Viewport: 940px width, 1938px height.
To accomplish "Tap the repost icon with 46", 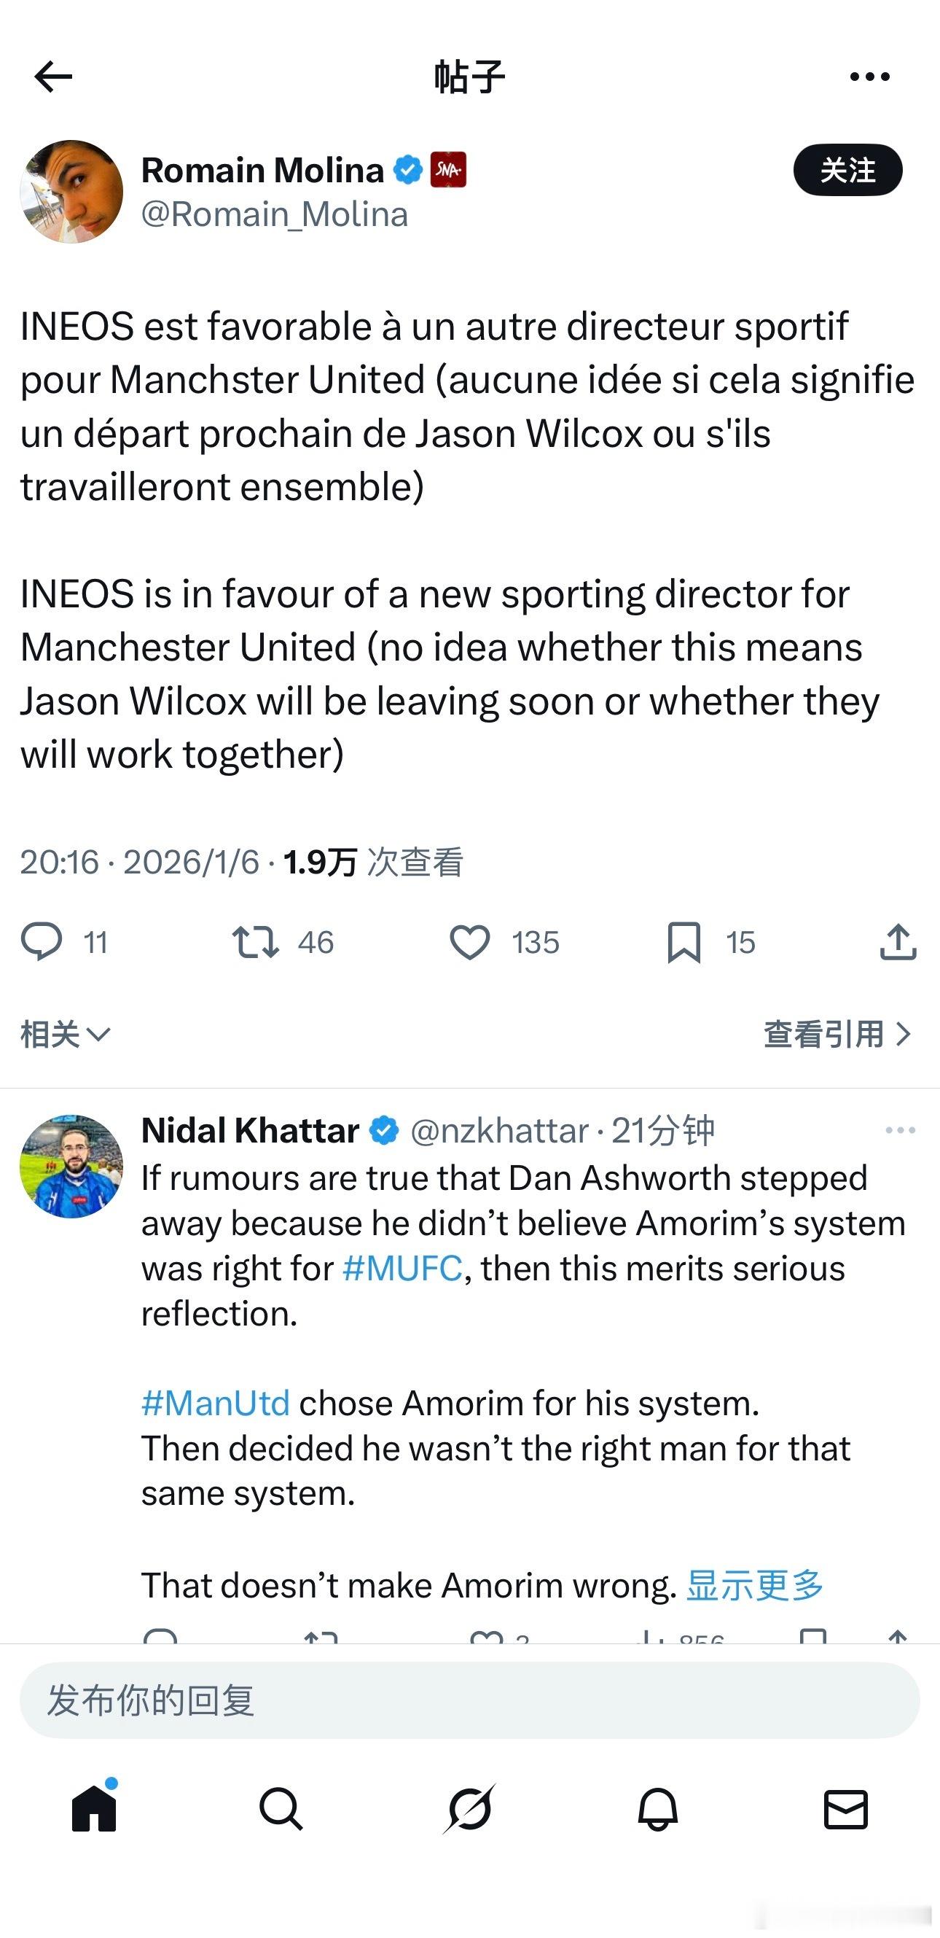I will [x=256, y=942].
